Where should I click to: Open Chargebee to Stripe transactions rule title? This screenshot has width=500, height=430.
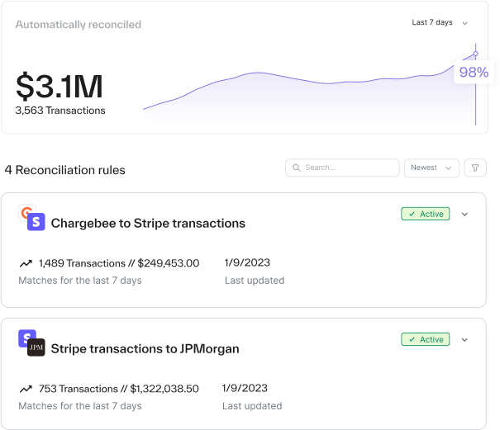point(148,223)
